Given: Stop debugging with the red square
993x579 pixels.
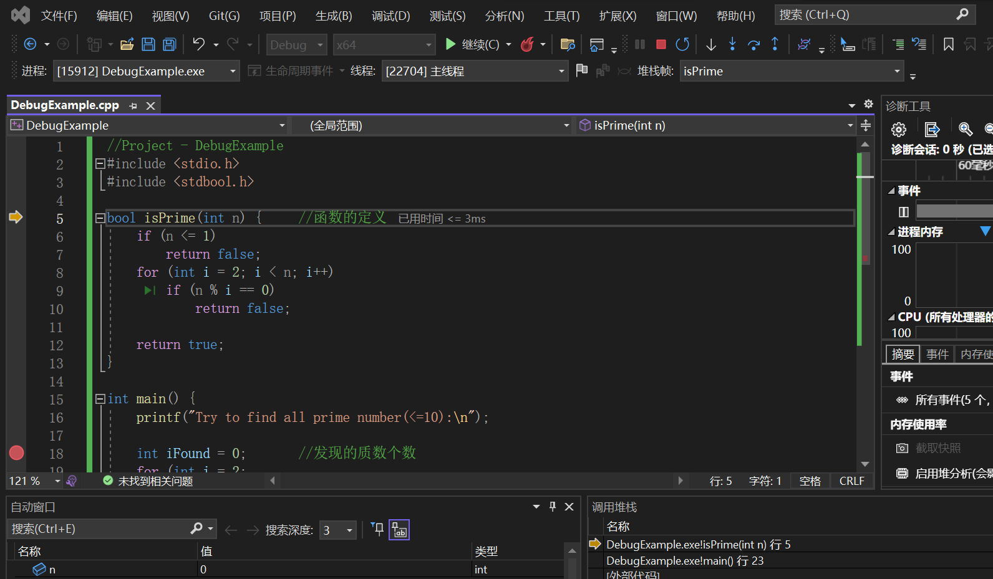Looking at the screenshot, I should pos(661,44).
